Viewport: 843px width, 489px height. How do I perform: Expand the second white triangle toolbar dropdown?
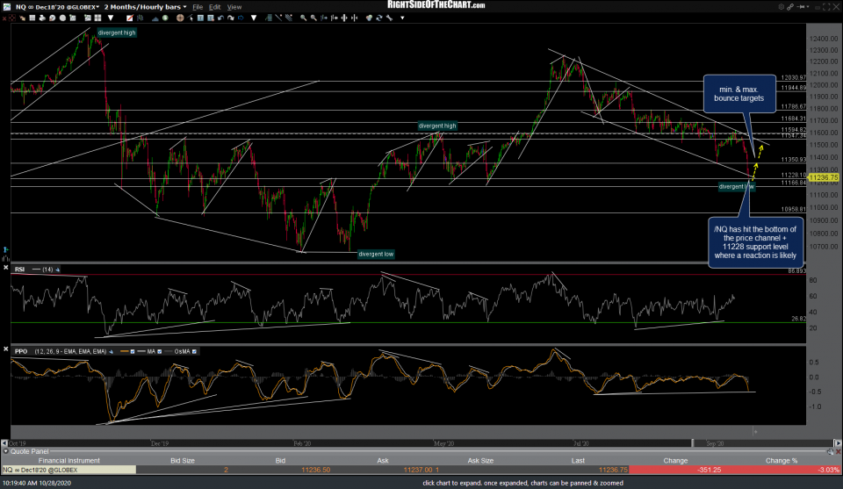254,18
